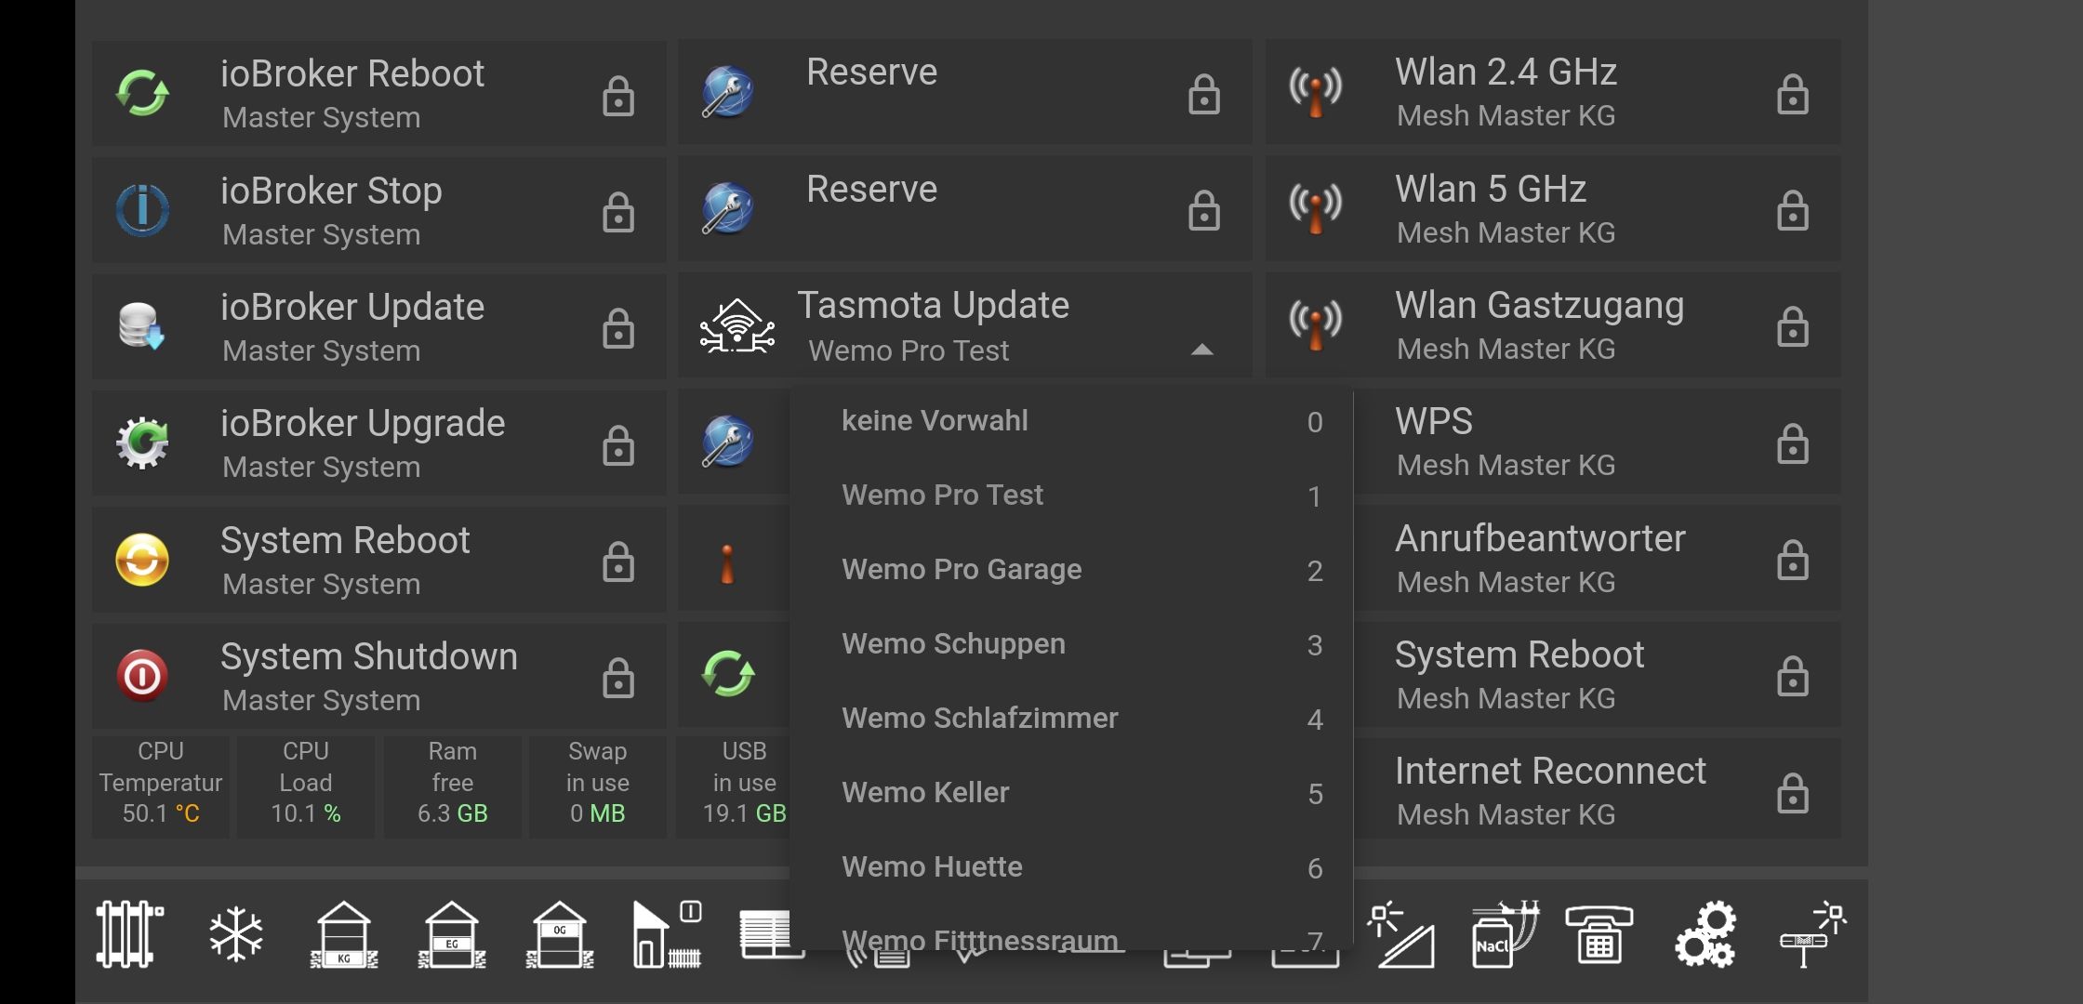Screen dimensions: 2083x1004
Task: Collapse the Tasmota Update dropdown arrow
Action: point(1201,350)
